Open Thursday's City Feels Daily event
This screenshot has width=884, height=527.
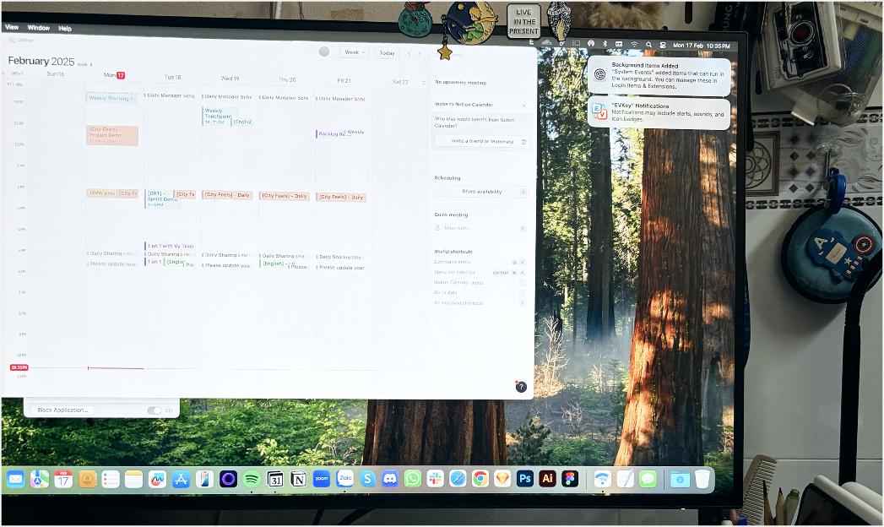click(x=285, y=196)
